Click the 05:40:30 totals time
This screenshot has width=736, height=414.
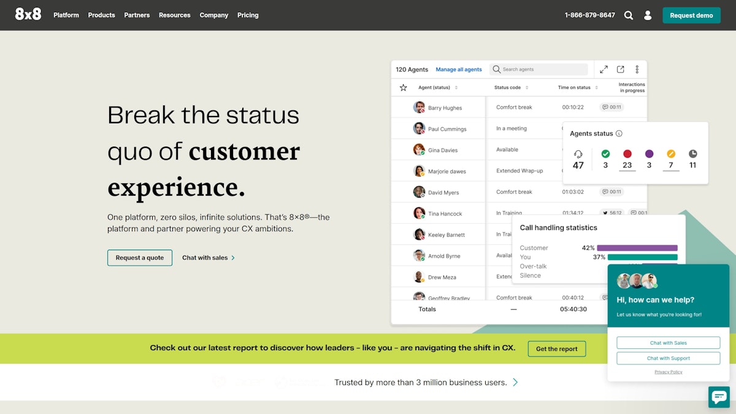573,309
